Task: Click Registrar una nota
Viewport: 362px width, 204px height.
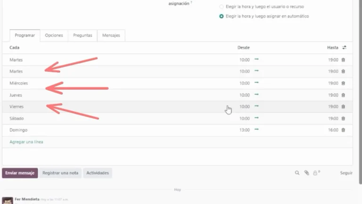Action: pyautogui.click(x=60, y=173)
